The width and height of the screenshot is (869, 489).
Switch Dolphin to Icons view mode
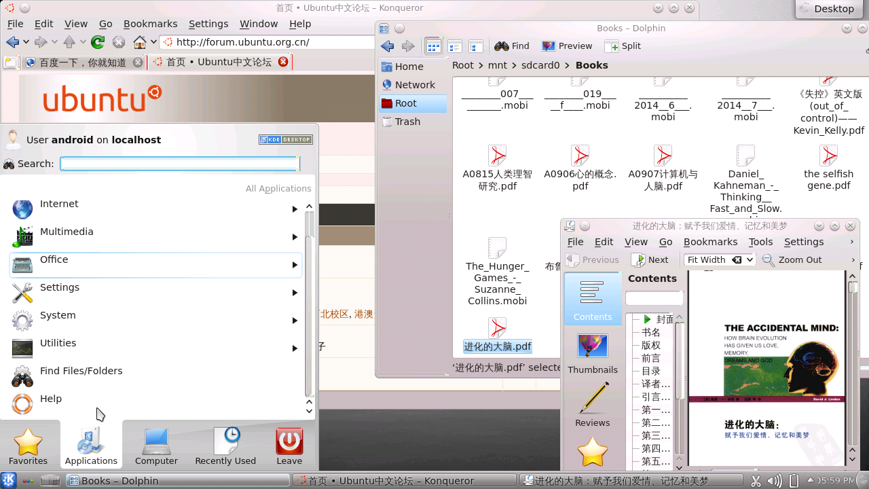[x=433, y=46]
